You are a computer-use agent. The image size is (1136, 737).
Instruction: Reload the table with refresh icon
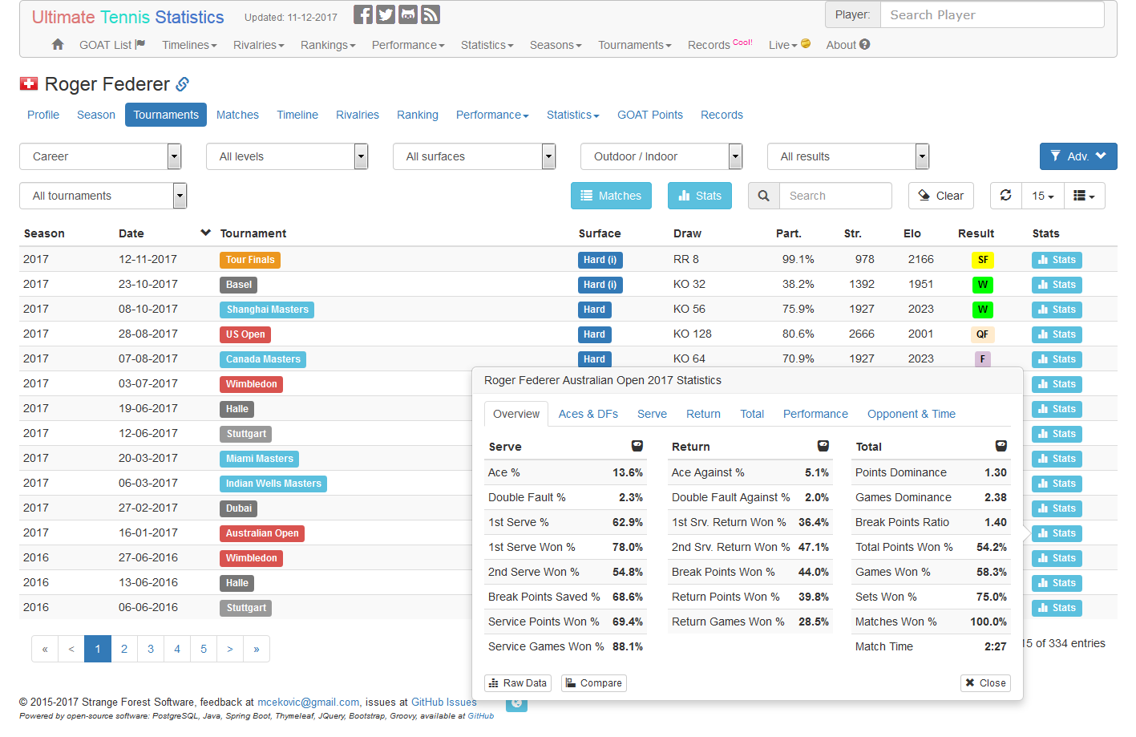(1006, 196)
